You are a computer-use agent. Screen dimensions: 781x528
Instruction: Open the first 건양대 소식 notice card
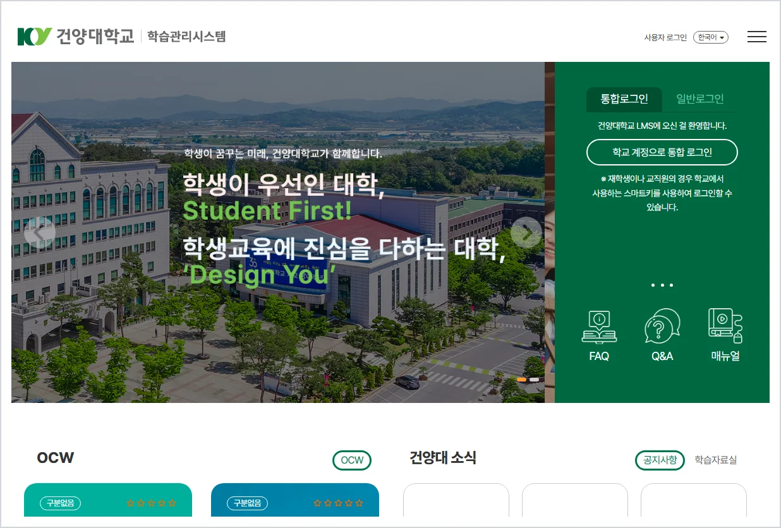pos(456,500)
